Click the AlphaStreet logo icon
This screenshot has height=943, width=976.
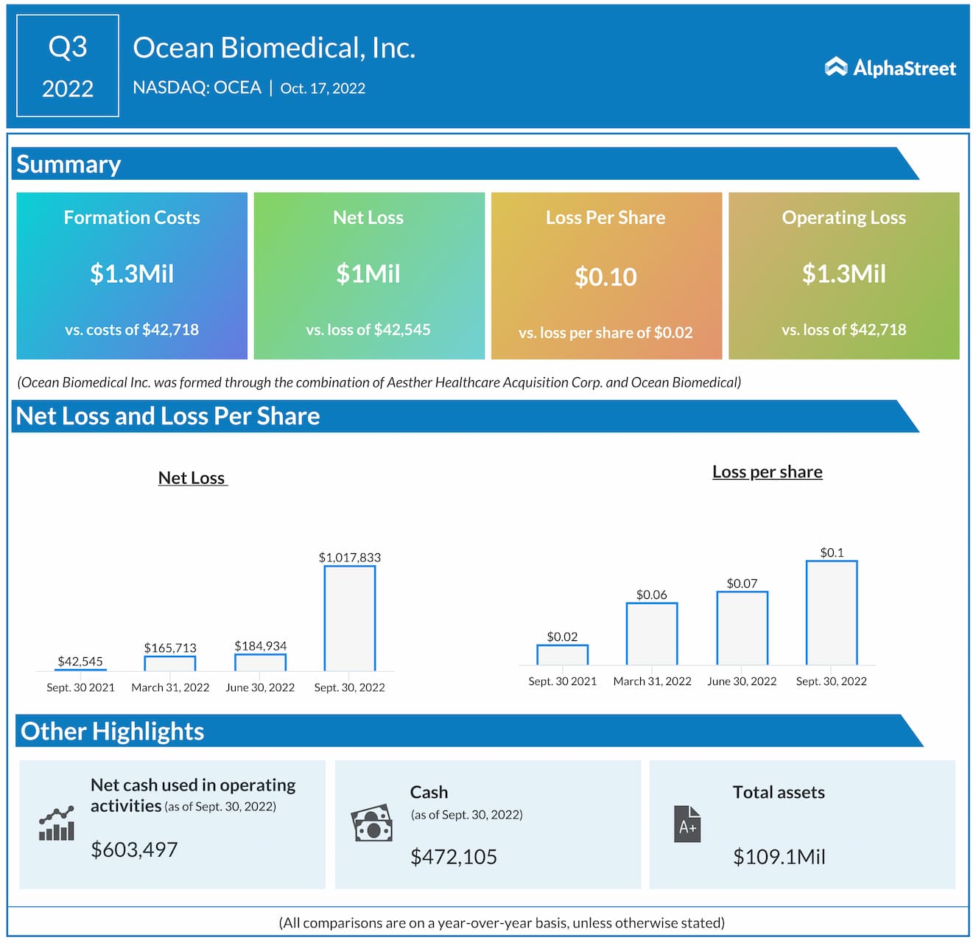835,67
